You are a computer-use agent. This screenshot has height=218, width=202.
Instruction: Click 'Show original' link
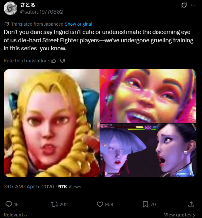[x=79, y=24]
